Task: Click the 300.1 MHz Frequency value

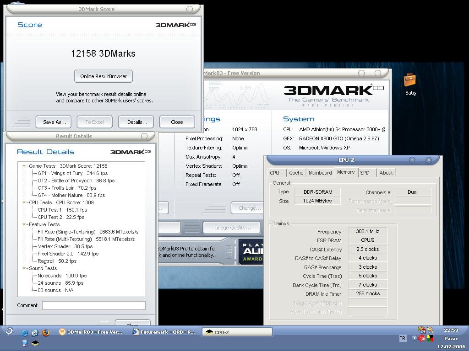Action: (368, 231)
